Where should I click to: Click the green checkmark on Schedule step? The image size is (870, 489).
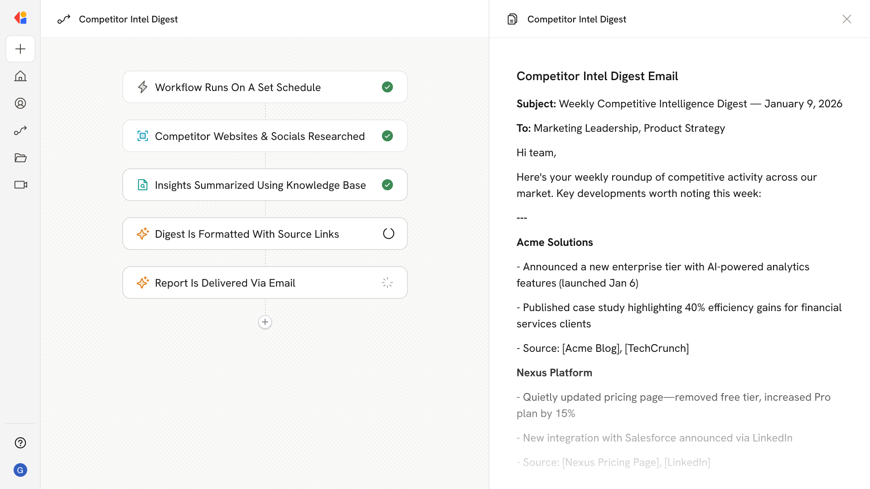[387, 87]
